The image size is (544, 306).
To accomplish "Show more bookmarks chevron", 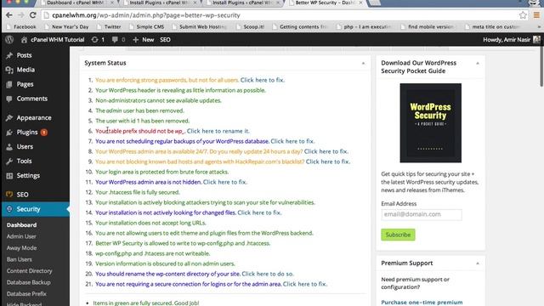I will coord(539,26).
